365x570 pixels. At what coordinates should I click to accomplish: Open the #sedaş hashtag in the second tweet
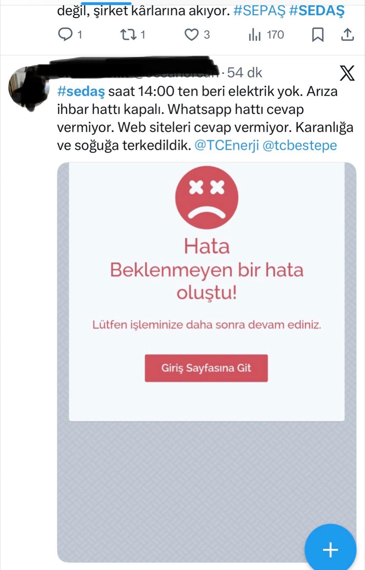tap(81, 92)
